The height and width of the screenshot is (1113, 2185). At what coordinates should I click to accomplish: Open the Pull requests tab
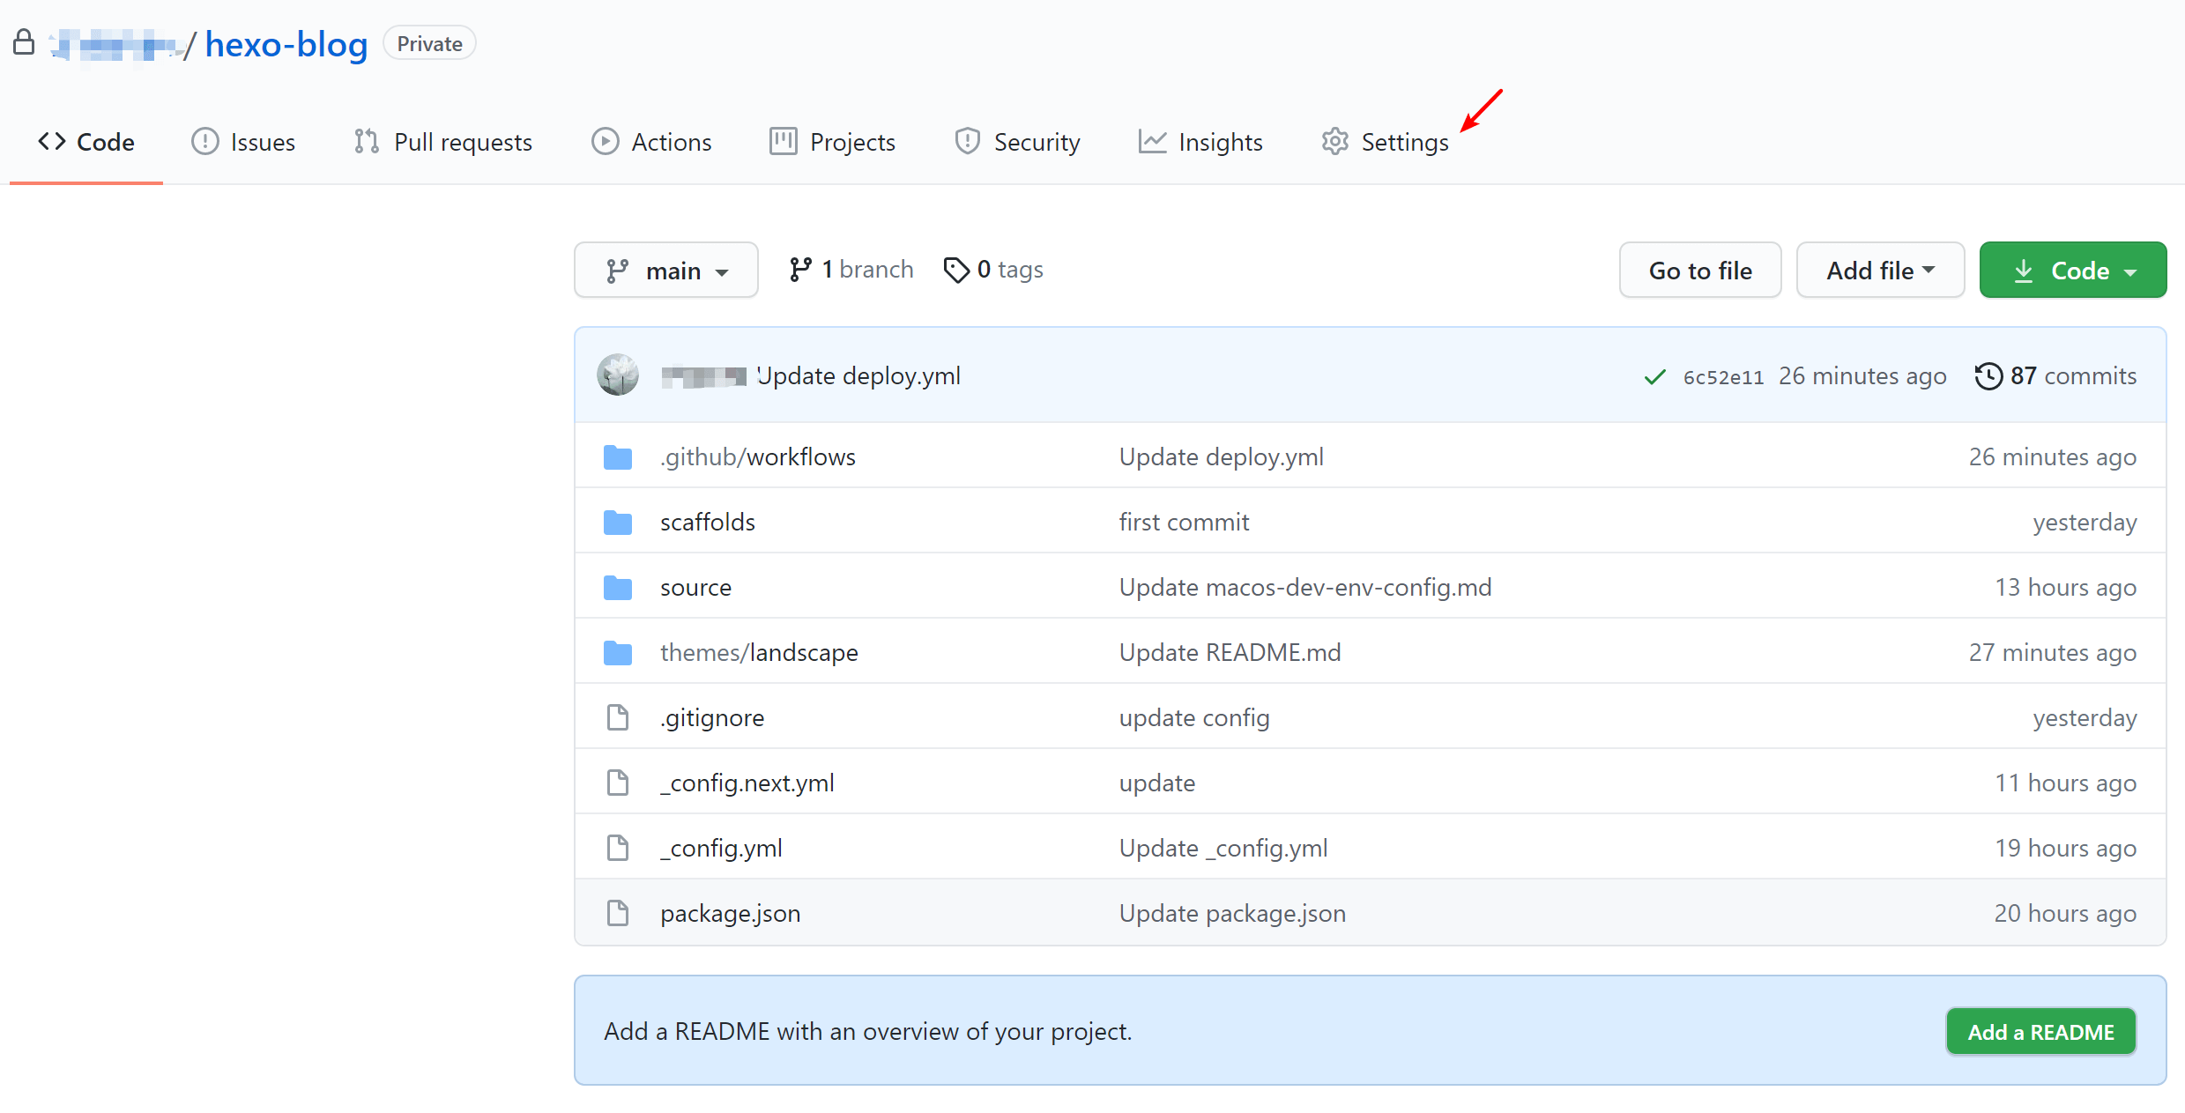pyautogui.click(x=443, y=142)
